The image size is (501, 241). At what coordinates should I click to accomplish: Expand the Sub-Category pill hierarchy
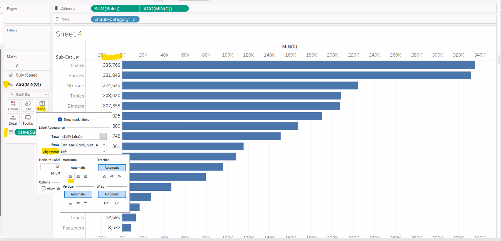[96, 19]
